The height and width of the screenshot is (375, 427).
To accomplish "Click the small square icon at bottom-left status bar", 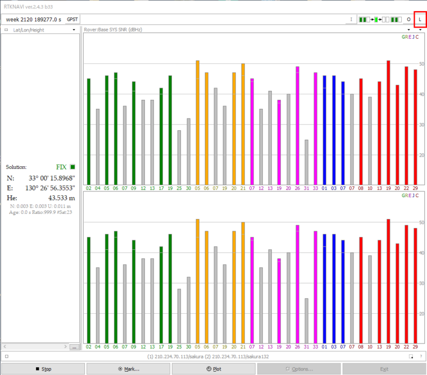I will tap(6, 356).
